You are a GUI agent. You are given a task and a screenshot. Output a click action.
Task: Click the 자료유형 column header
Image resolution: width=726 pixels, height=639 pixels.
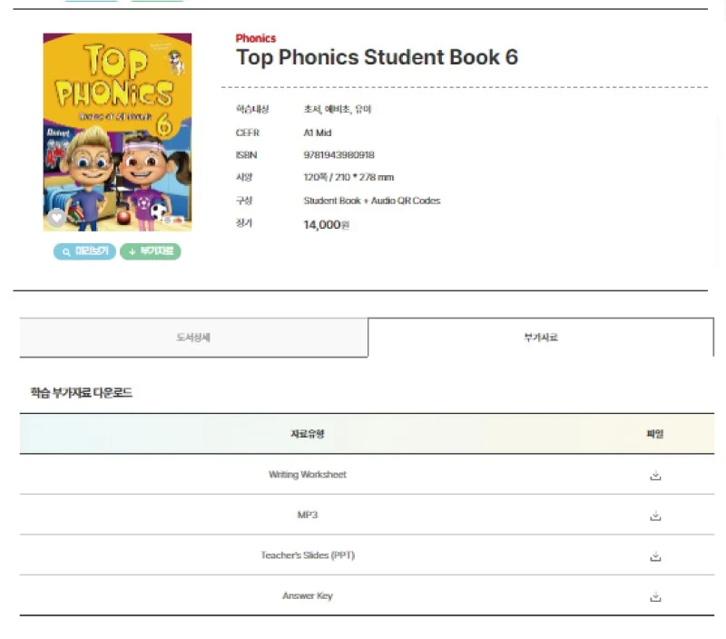[x=307, y=434]
